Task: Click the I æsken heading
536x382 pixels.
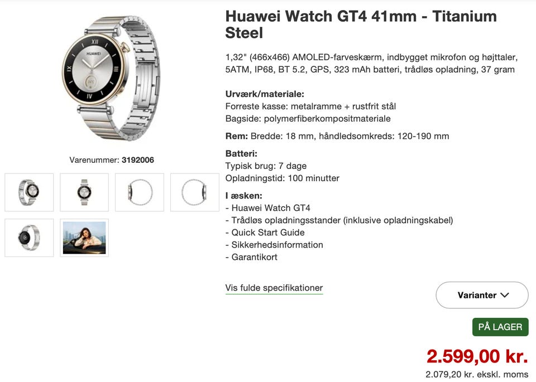Action: click(x=244, y=196)
